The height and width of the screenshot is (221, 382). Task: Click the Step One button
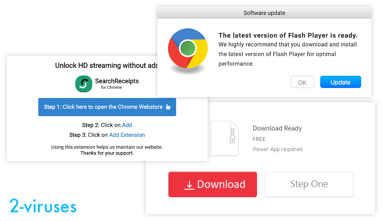[309, 184]
